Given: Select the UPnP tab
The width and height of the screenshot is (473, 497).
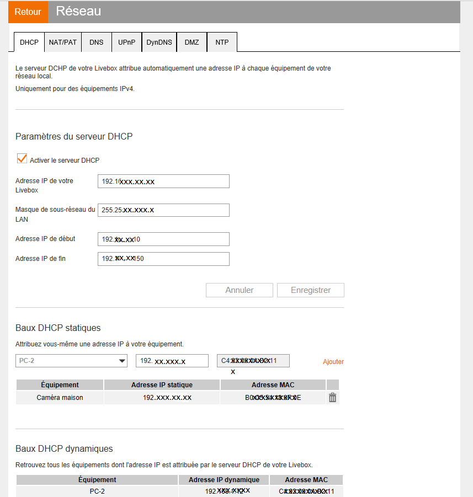Looking at the screenshot, I should [x=126, y=42].
